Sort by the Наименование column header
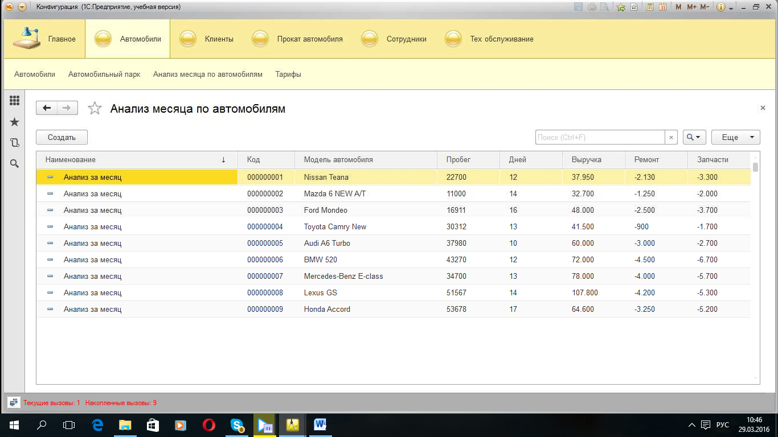The width and height of the screenshot is (778, 437). [137, 159]
